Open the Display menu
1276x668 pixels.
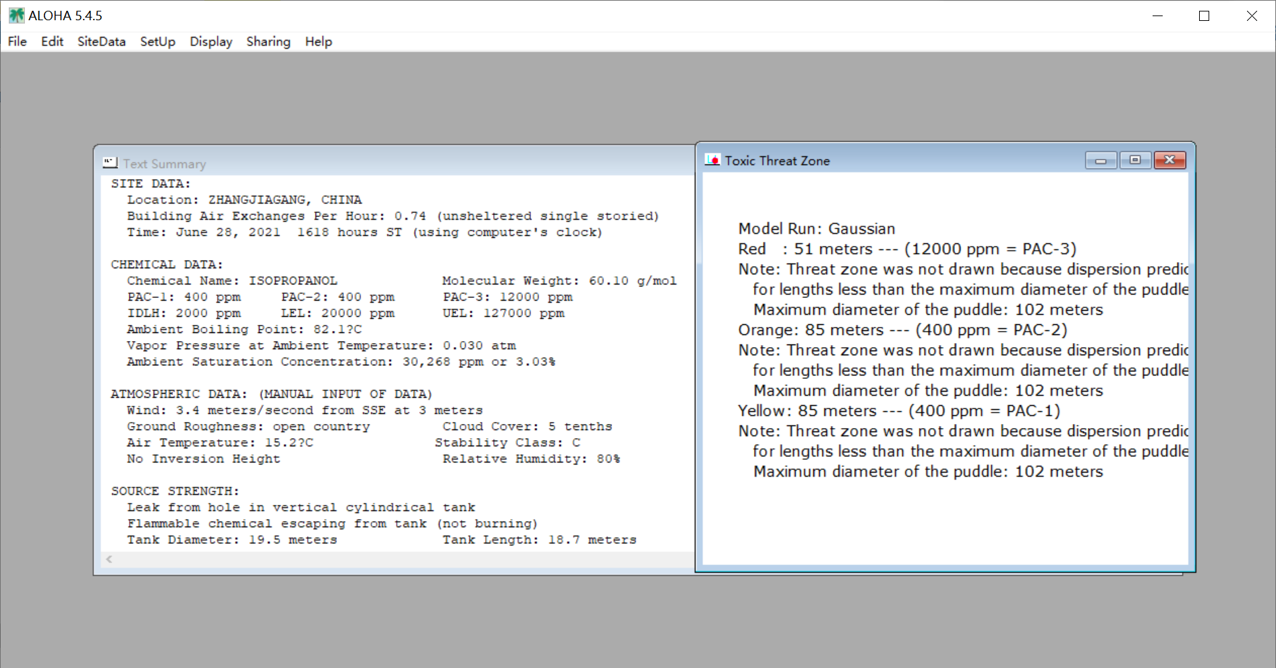[211, 42]
